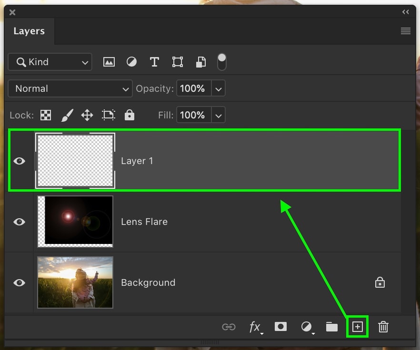Lock all with padlock icon
Viewport: 420px width, 350px height.
pos(130,115)
